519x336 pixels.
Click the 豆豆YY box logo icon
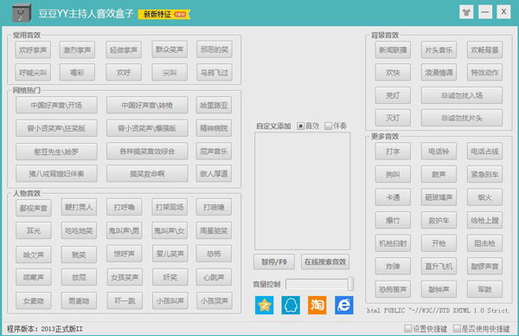pyautogui.click(x=22, y=13)
